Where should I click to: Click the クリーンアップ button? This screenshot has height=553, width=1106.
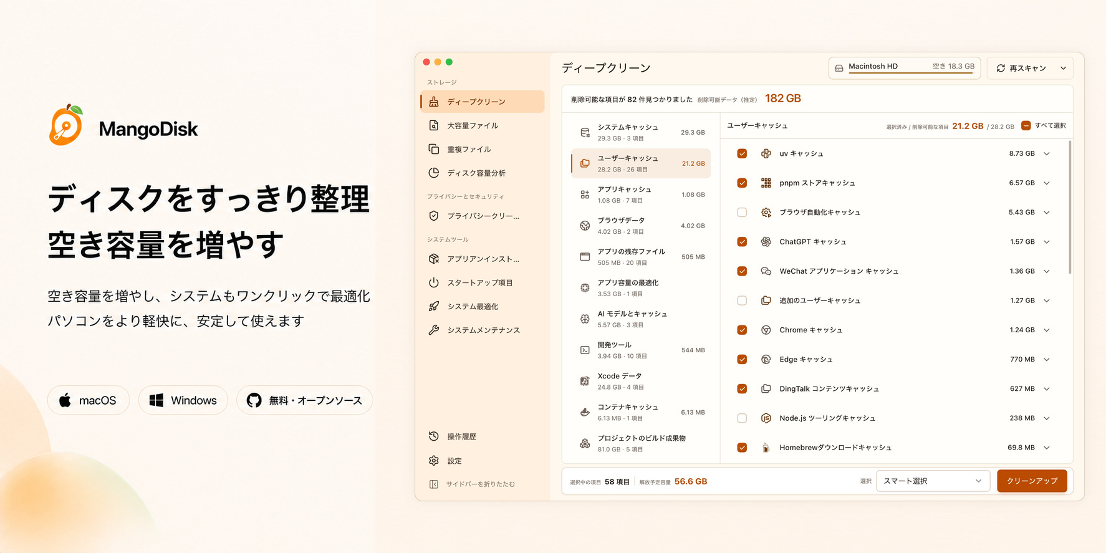pyautogui.click(x=1032, y=481)
